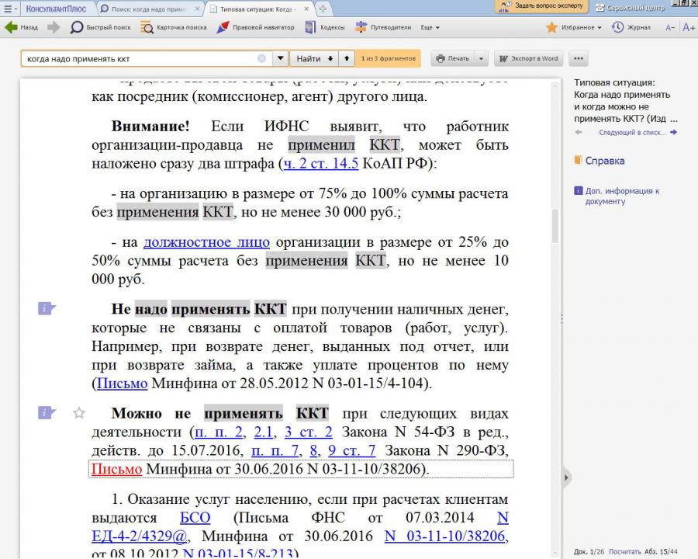698x559 pixels.
Task: Open Путеводители guides
Action: pyautogui.click(x=383, y=27)
